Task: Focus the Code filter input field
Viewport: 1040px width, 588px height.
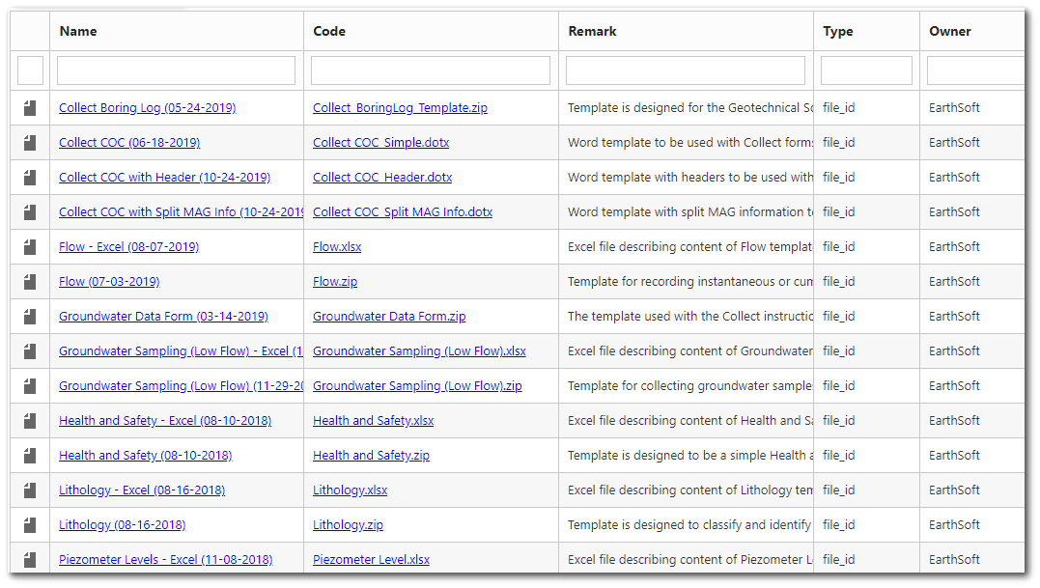Action: click(x=430, y=70)
